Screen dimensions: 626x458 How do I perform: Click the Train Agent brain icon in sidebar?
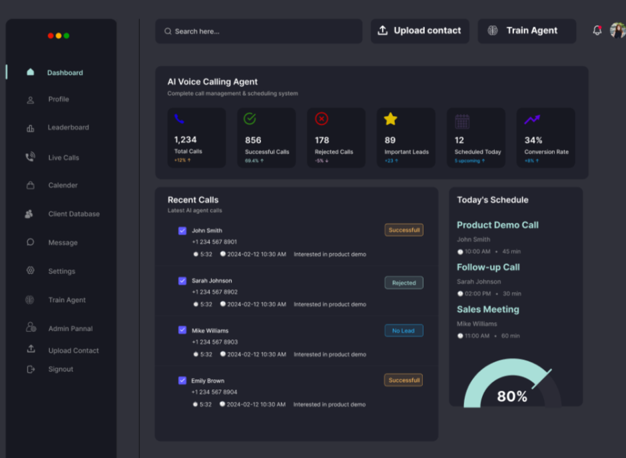click(x=30, y=300)
